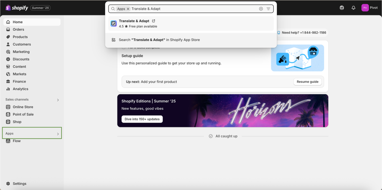Remove the Apps filter chip
Image resolution: width=382 pixels, height=190 pixels.
coord(128,9)
